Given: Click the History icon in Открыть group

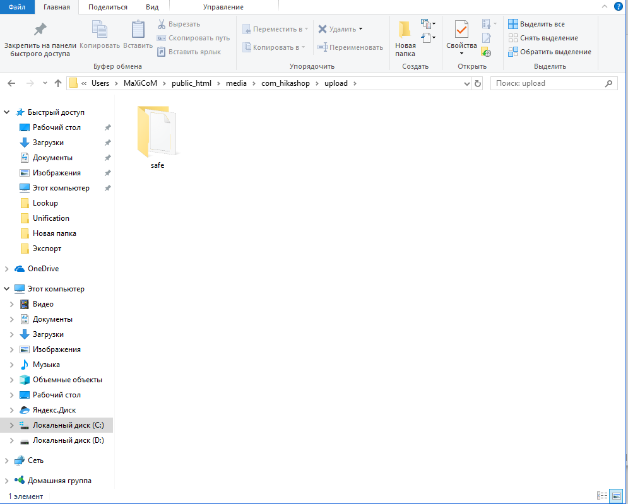Looking at the screenshot, I should point(486,52).
